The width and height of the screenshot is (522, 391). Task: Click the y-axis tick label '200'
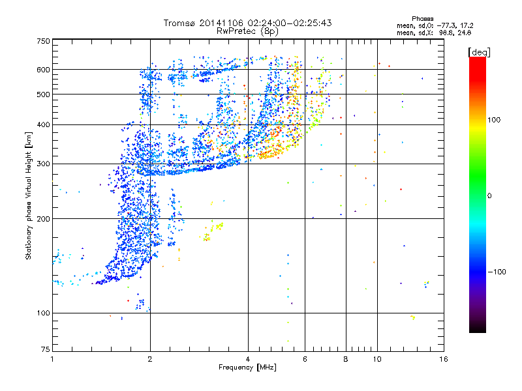click(x=44, y=219)
